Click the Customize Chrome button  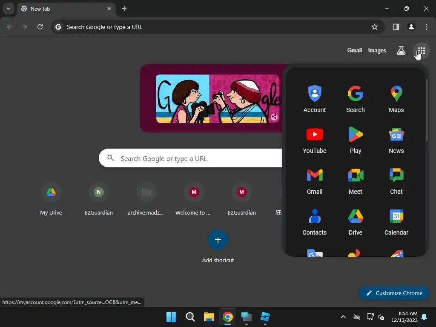pos(394,293)
